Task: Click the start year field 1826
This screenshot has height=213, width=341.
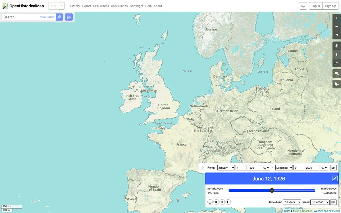Action: coord(254,168)
